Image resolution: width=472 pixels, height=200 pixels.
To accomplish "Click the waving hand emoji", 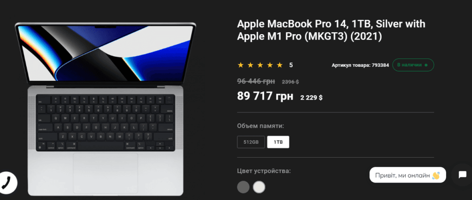I will (x=436, y=175).
